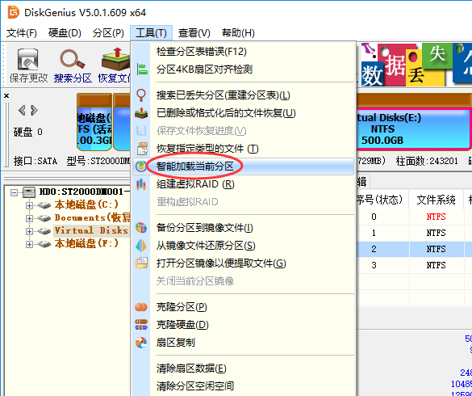Click the local disk C partition block in the disk map
This screenshot has width=472, height=396.
point(94,122)
